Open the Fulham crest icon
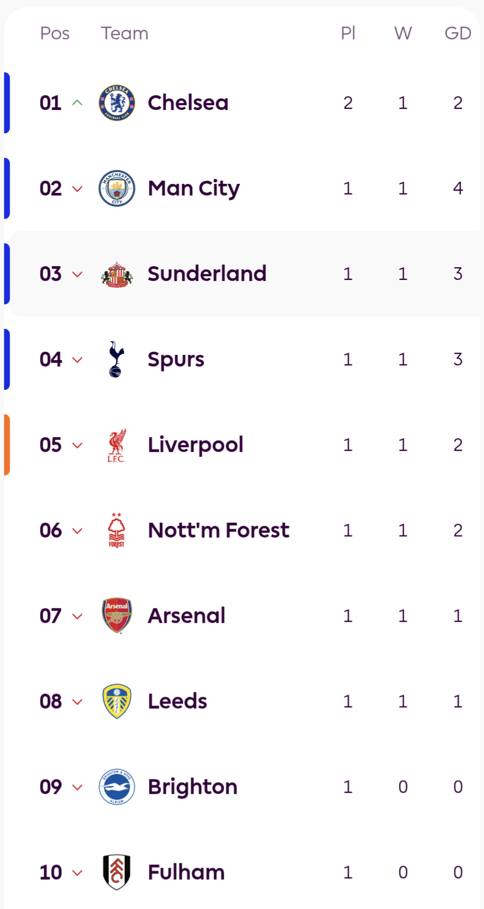This screenshot has height=909, width=484. point(117,872)
